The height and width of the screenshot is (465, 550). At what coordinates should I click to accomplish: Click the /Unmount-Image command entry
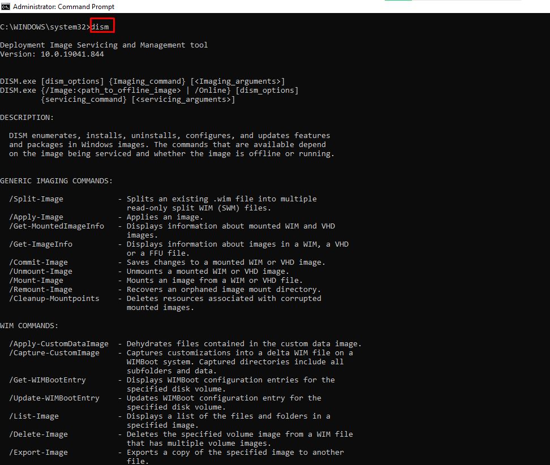tap(41, 272)
